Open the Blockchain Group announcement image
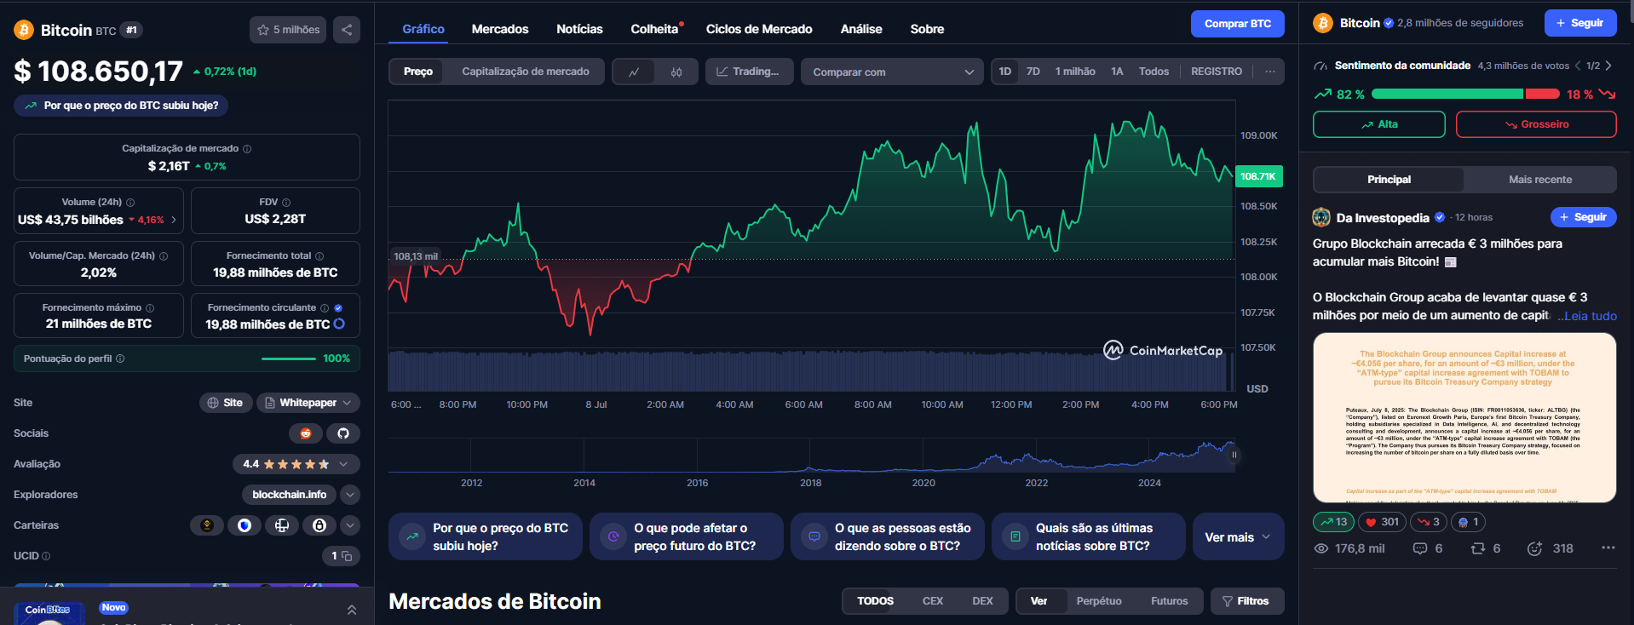Viewport: 1634px width, 625px height. 1464,417
